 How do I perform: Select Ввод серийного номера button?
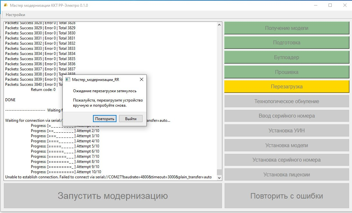tap(286, 116)
